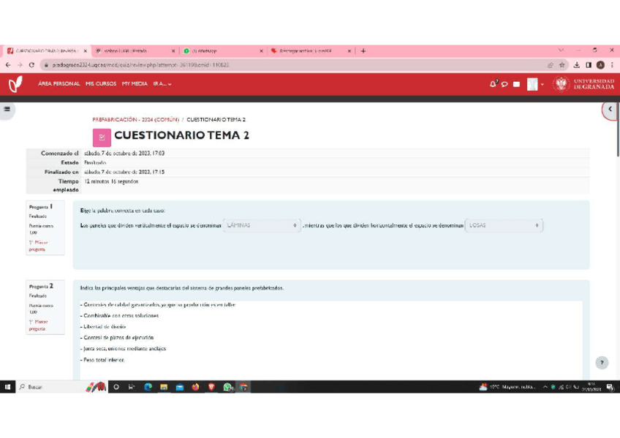Image resolution: width=620 pixels, height=438 pixels.
Task: Open the notification center icon on taskbar
Action: pos(610,388)
